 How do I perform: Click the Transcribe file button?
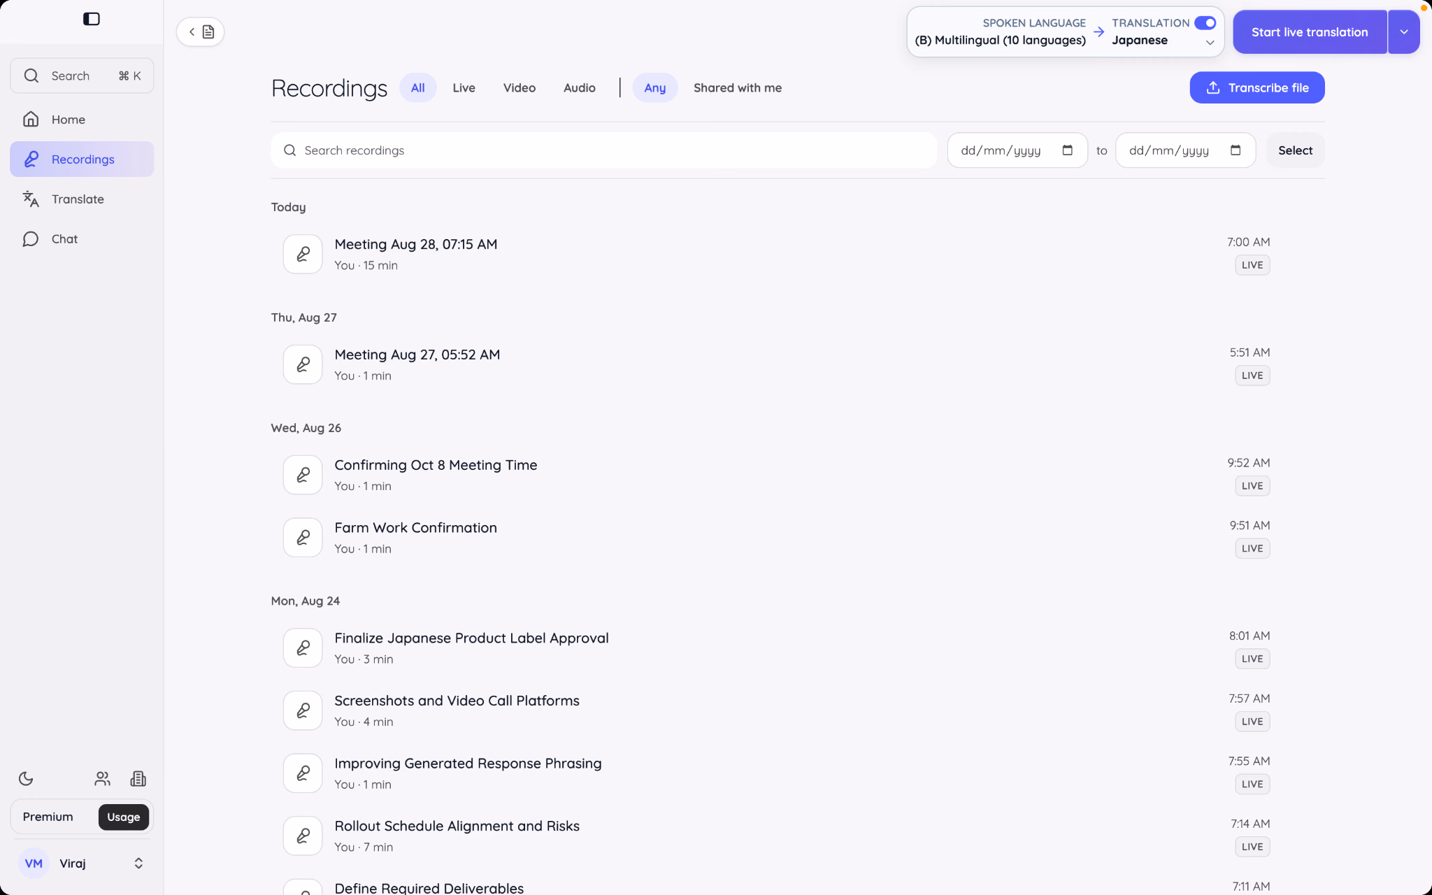pyautogui.click(x=1257, y=88)
